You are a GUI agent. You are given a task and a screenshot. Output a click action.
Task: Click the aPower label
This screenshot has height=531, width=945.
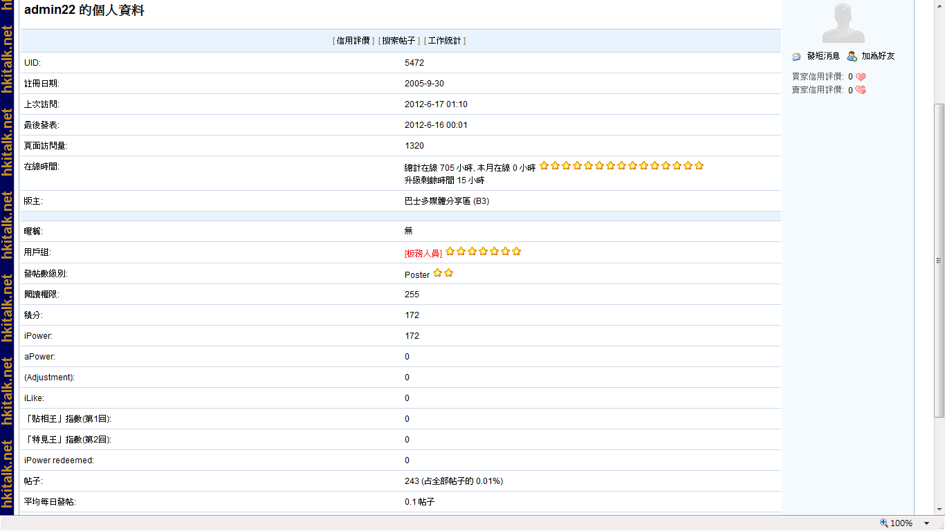tap(39, 357)
